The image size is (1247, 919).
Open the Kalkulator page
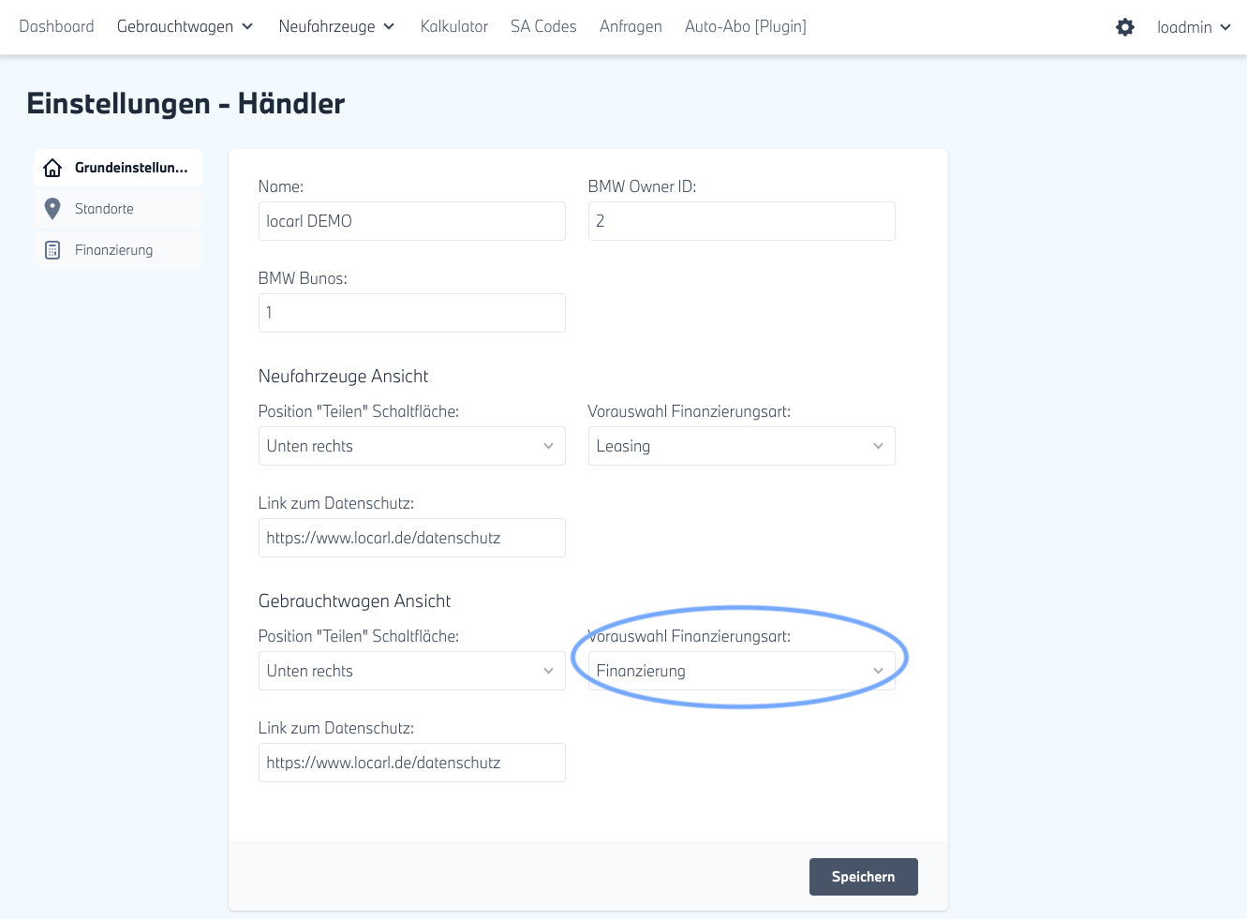(x=454, y=26)
